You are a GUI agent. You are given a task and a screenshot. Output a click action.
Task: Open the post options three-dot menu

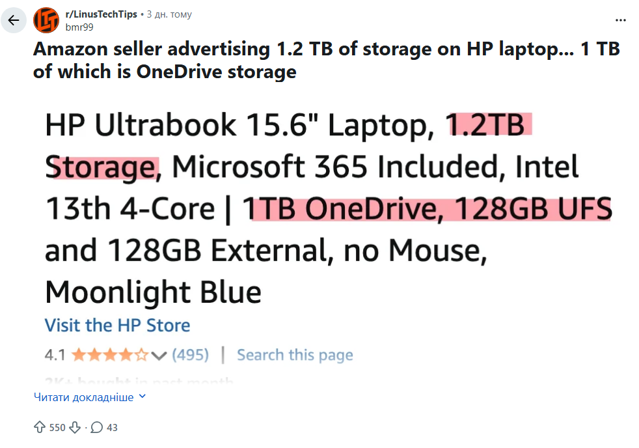click(x=620, y=20)
